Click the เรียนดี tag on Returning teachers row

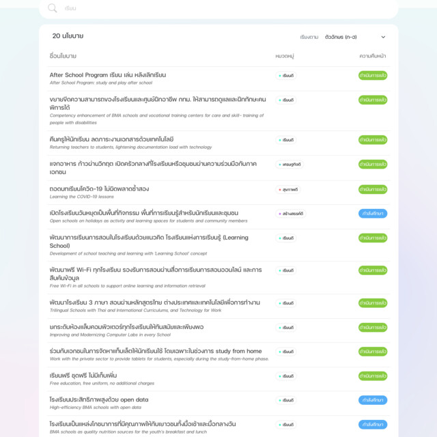tap(286, 140)
